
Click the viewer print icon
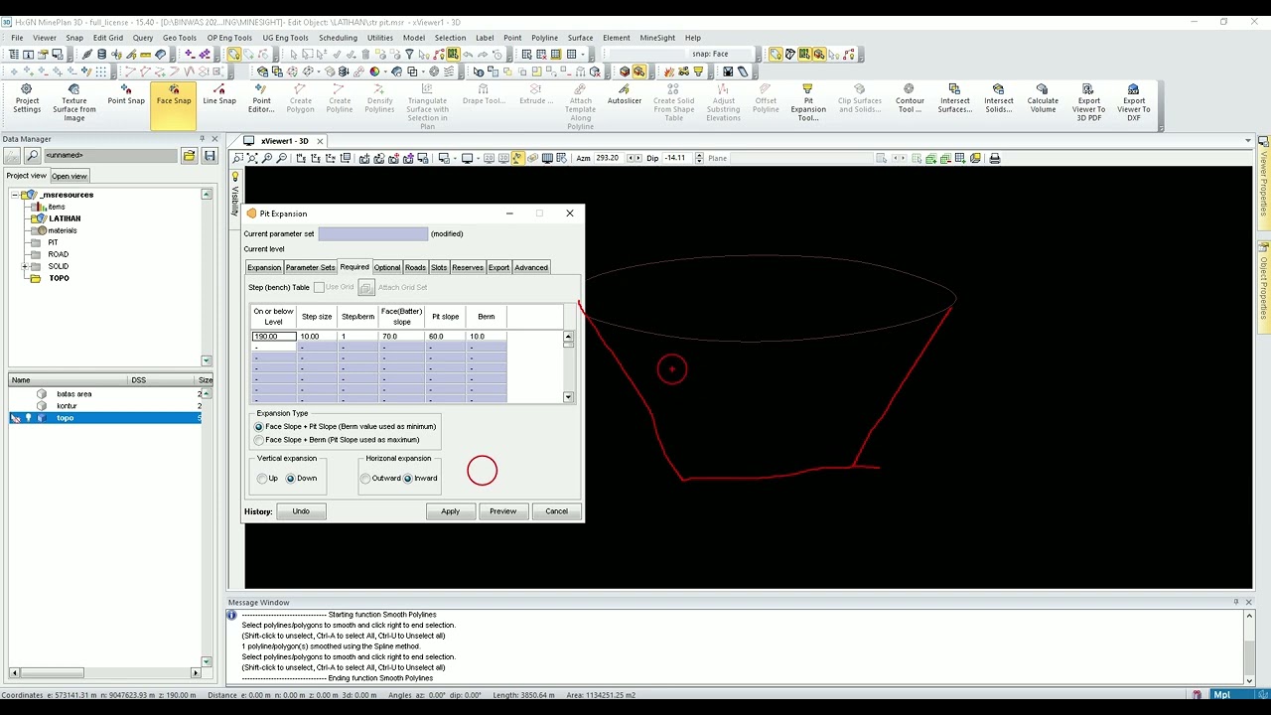tap(994, 158)
